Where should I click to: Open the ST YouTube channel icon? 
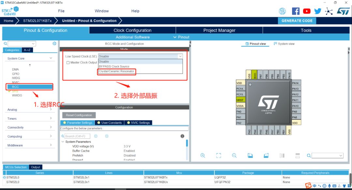tap(307, 11)
